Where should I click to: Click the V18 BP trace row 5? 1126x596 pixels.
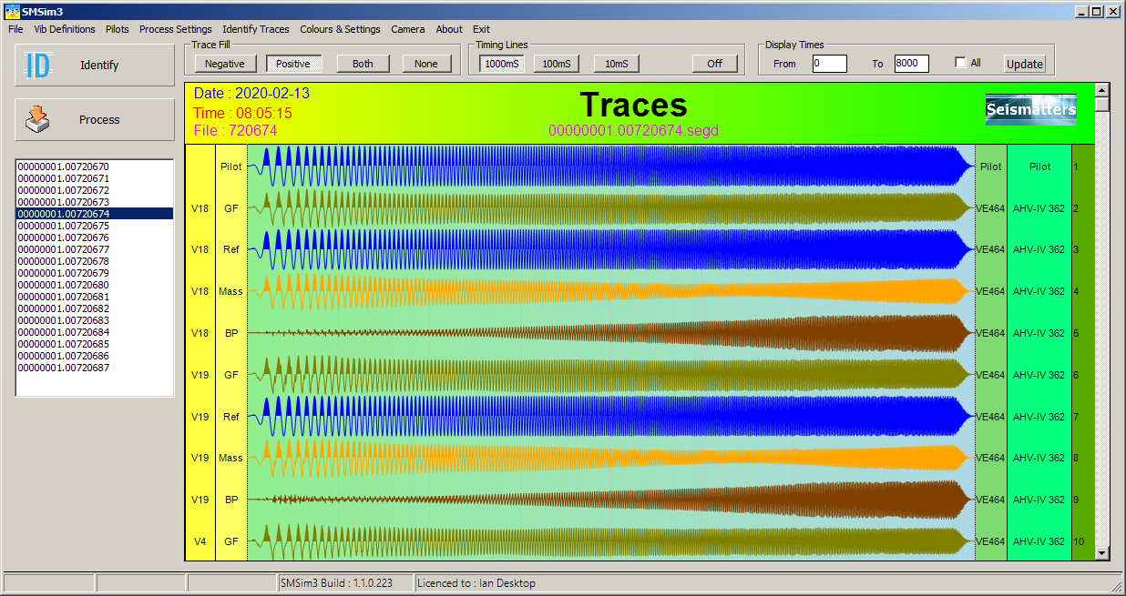click(611, 333)
